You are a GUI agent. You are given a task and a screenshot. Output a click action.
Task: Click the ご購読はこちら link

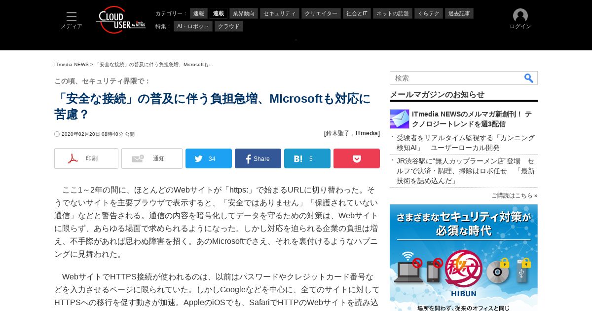[515, 195]
